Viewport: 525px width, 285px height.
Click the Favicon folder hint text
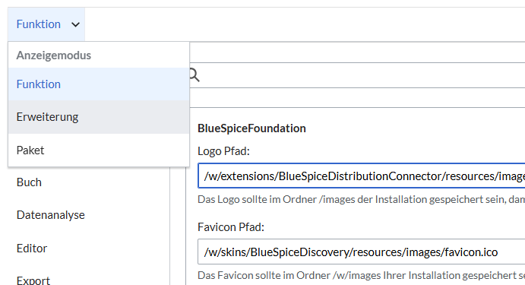tap(362, 275)
